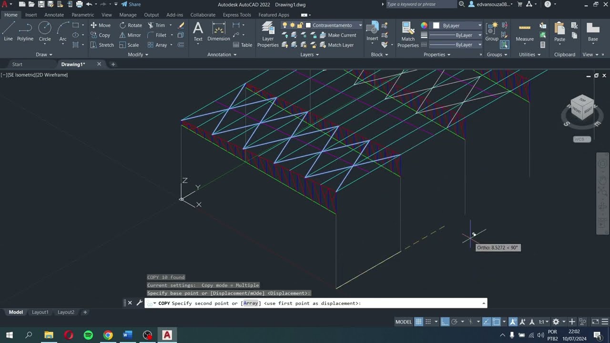The height and width of the screenshot is (343, 610).
Task: Activate the Rotate command
Action: (131, 25)
